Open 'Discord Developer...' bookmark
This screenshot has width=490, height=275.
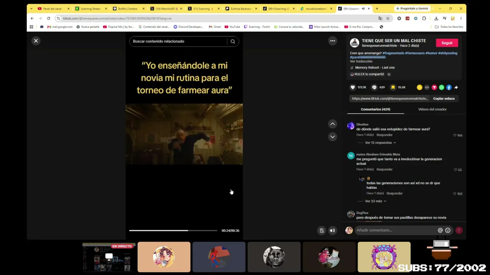coord(188,27)
